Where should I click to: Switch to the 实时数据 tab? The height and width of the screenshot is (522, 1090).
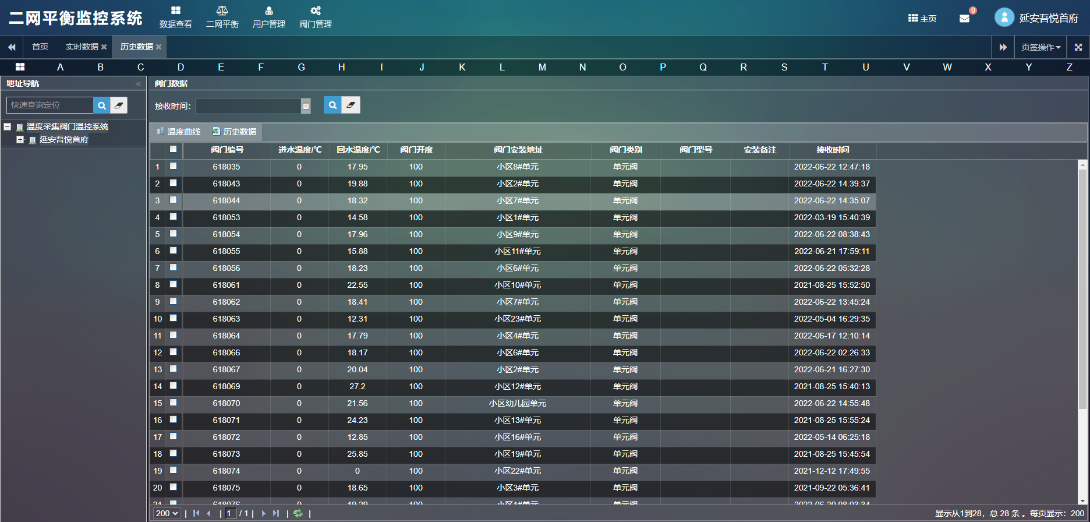pos(82,47)
